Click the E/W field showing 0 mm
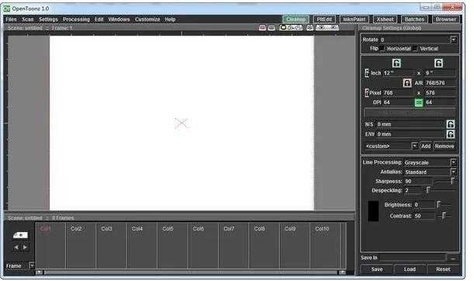Image resolution: width=474 pixels, height=281 pixels. point(410,134)
